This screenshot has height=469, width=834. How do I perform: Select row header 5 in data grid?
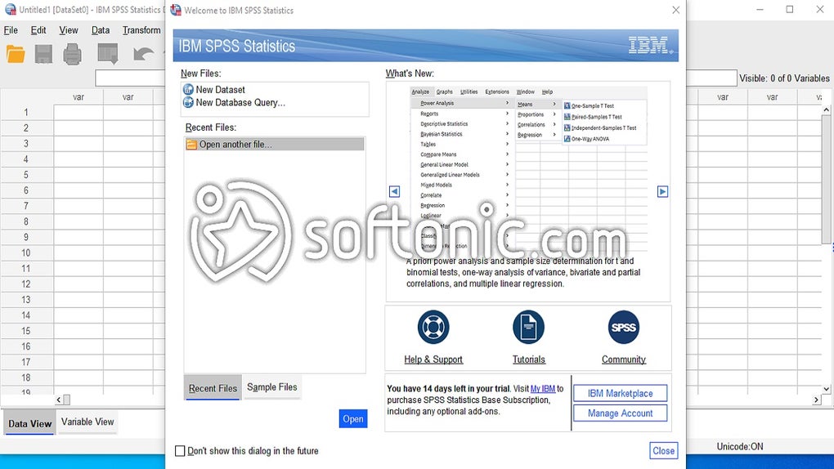[x=26, y=174]
